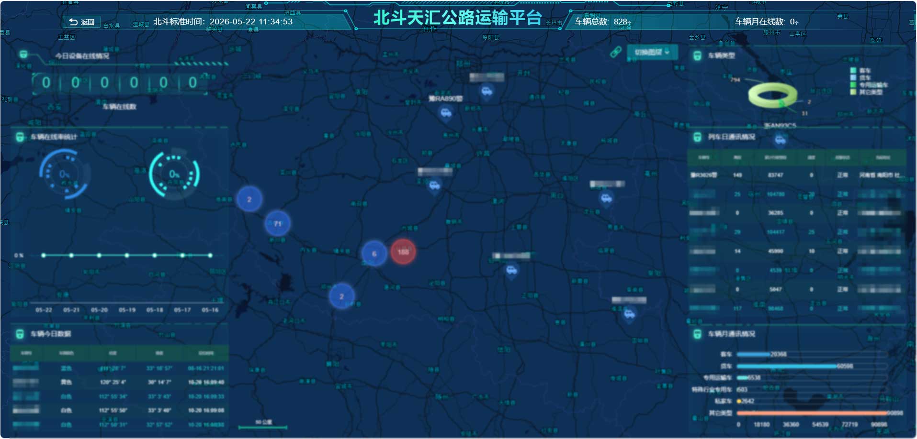Click panel icon beside 列车日通讯情况
The height and width of the screenshot is (439, 917).
[697, 137]
